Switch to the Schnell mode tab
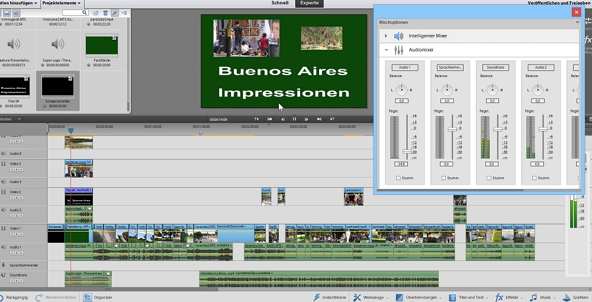This screenshot has height=302, width=592. (280, 3)
